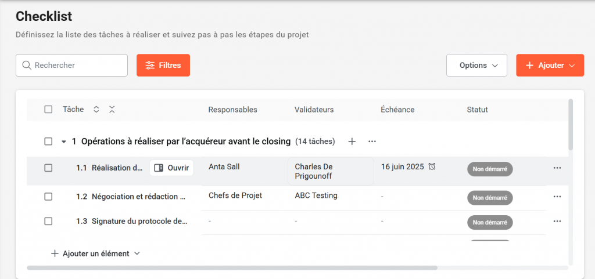This screenshot has height=279, width=595.
Task: Open the three-dot menu for task 1.2
Action: (557, 197)
